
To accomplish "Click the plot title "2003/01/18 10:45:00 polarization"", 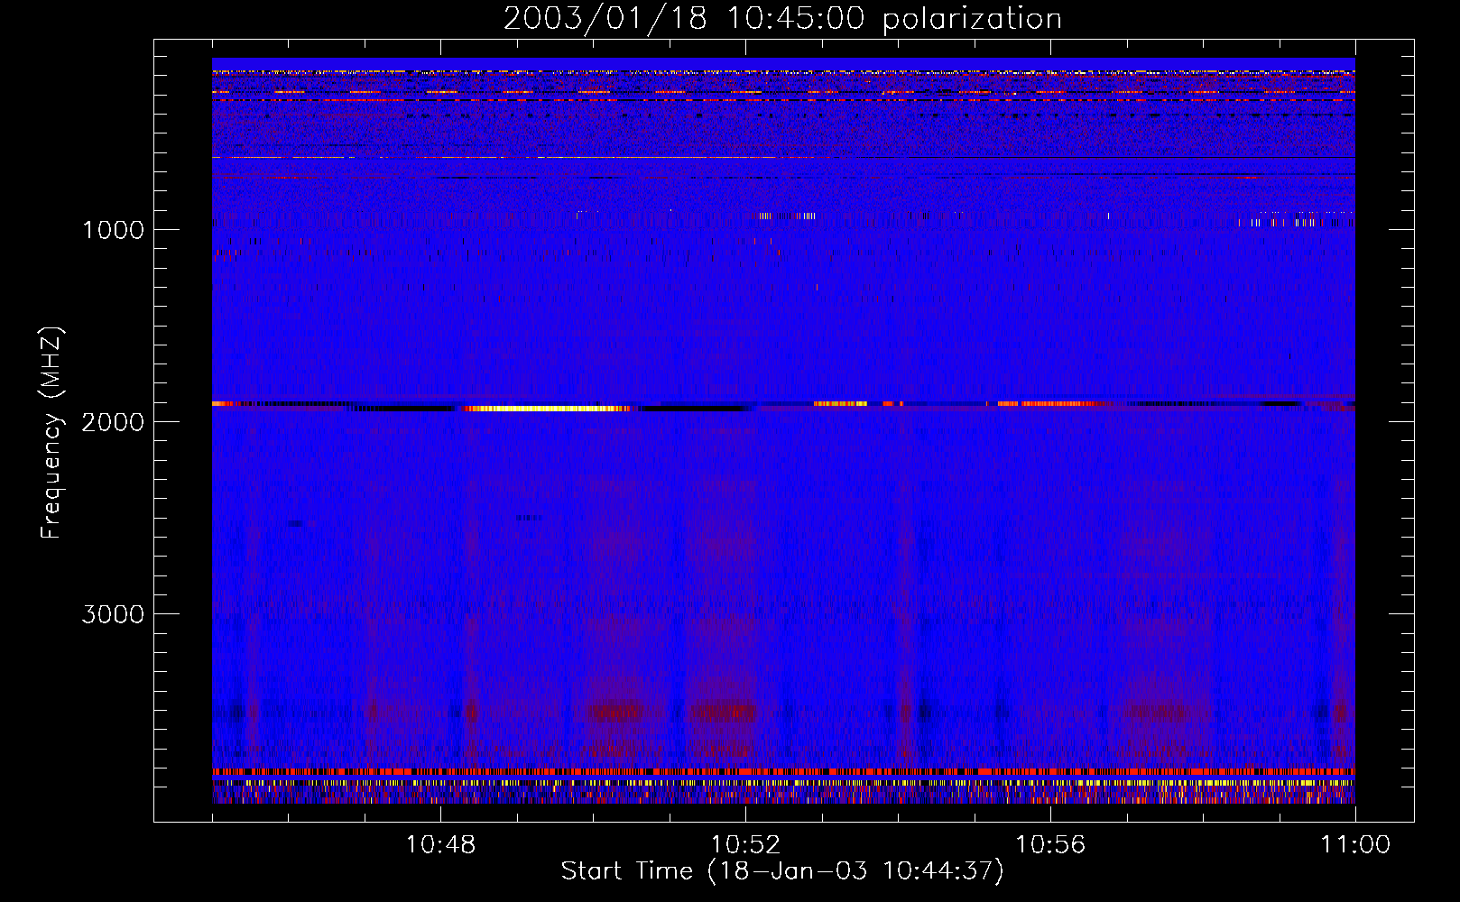I will (782, 18).
